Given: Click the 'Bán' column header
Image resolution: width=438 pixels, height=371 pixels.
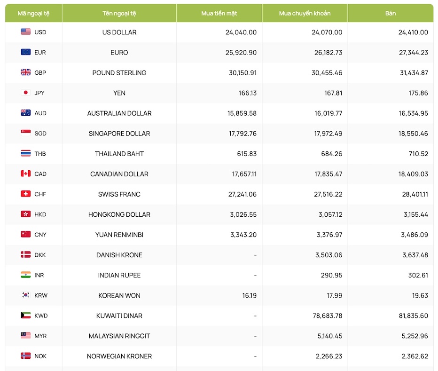Looking at the screenshot, I should point(391,13).
